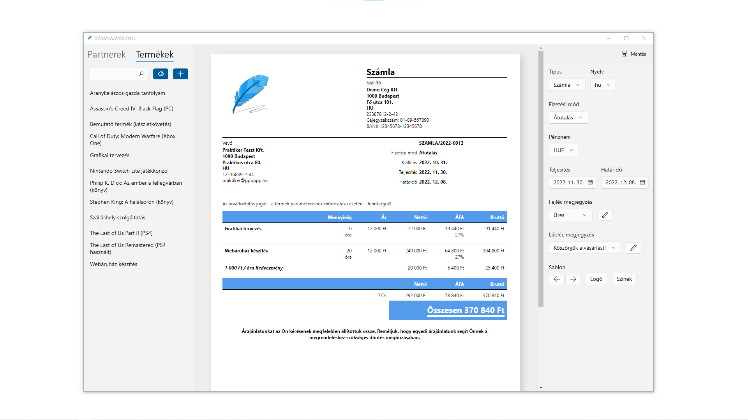Screen dimensions: 748x420
Task: Edit header note with pencil icon
Action: (x=605, y=215)
